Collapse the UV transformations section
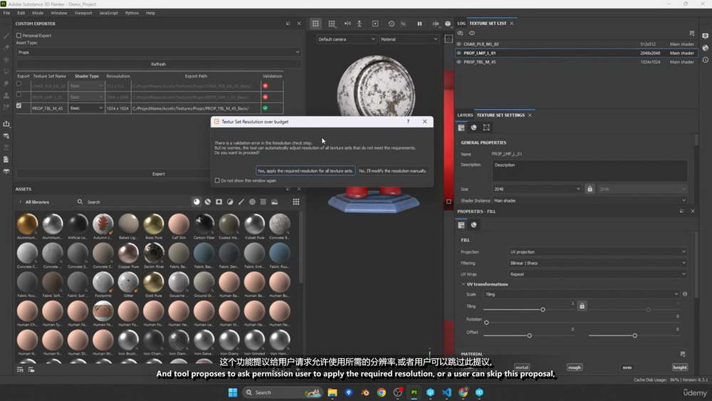The image size is (712, 401). 464,284
